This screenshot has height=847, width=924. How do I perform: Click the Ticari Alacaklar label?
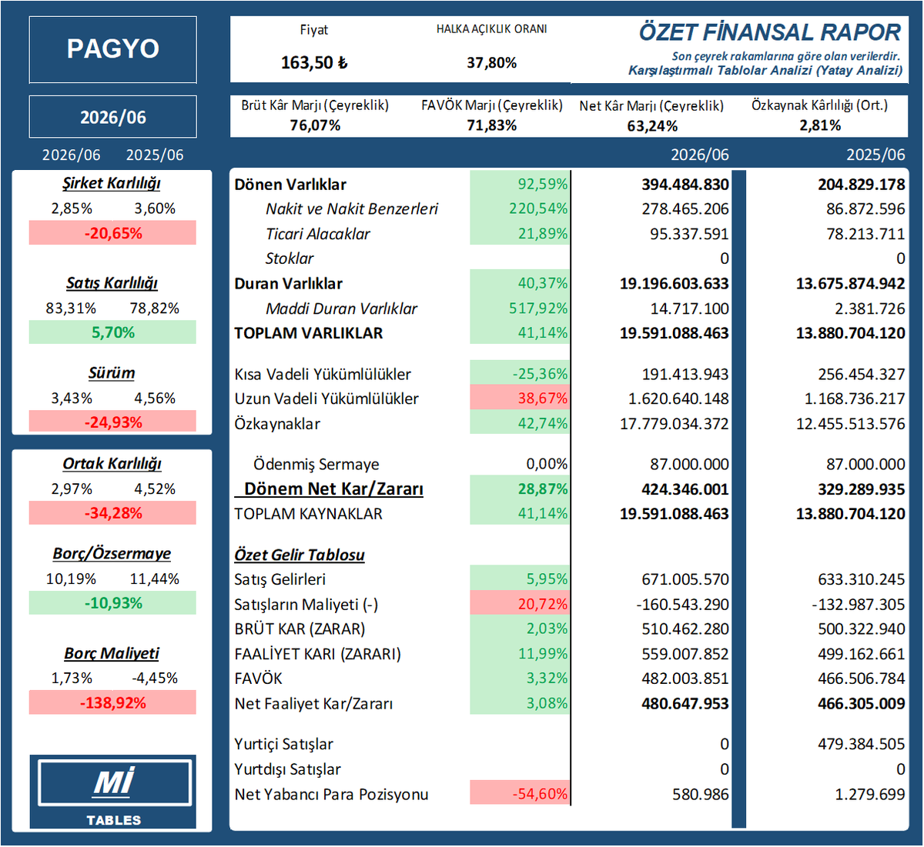(318, 233)
